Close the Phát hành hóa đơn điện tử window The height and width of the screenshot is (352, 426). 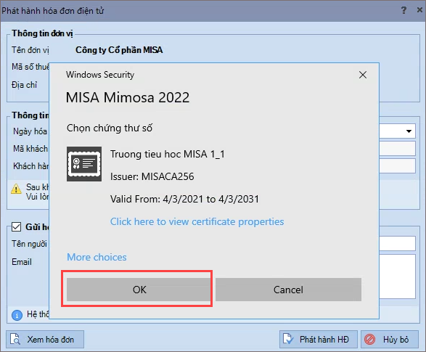(419, 10)
